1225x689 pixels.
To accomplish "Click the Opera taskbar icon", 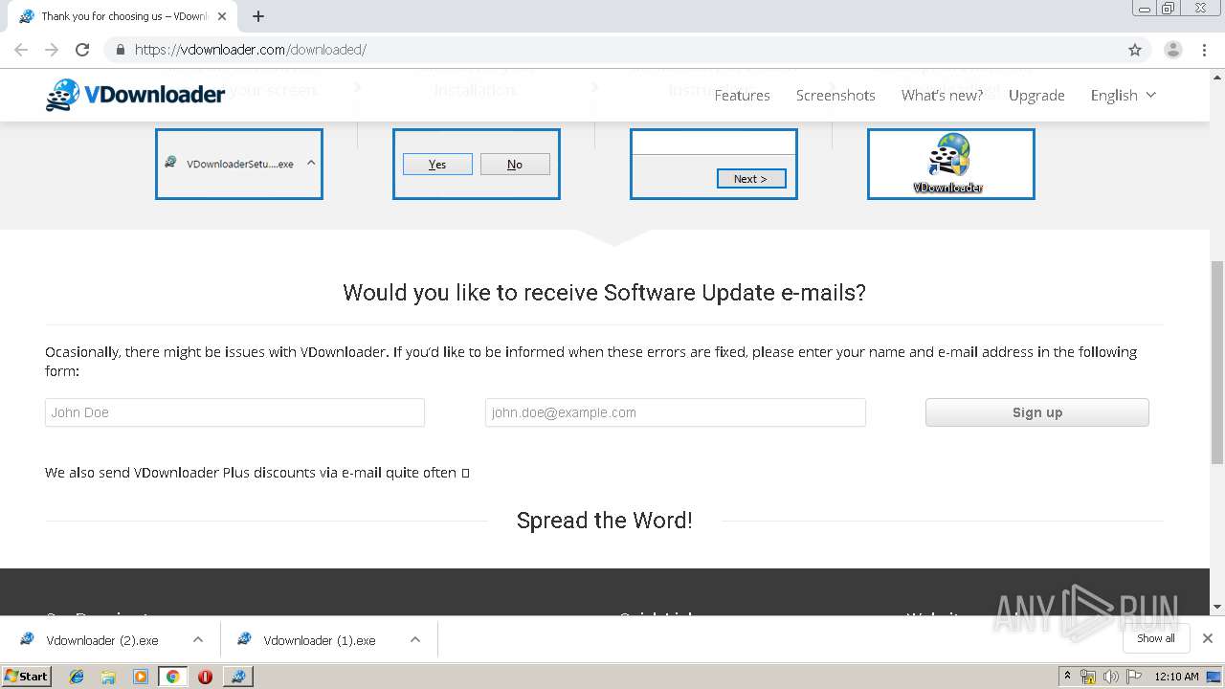I will (x=205, y=677).
